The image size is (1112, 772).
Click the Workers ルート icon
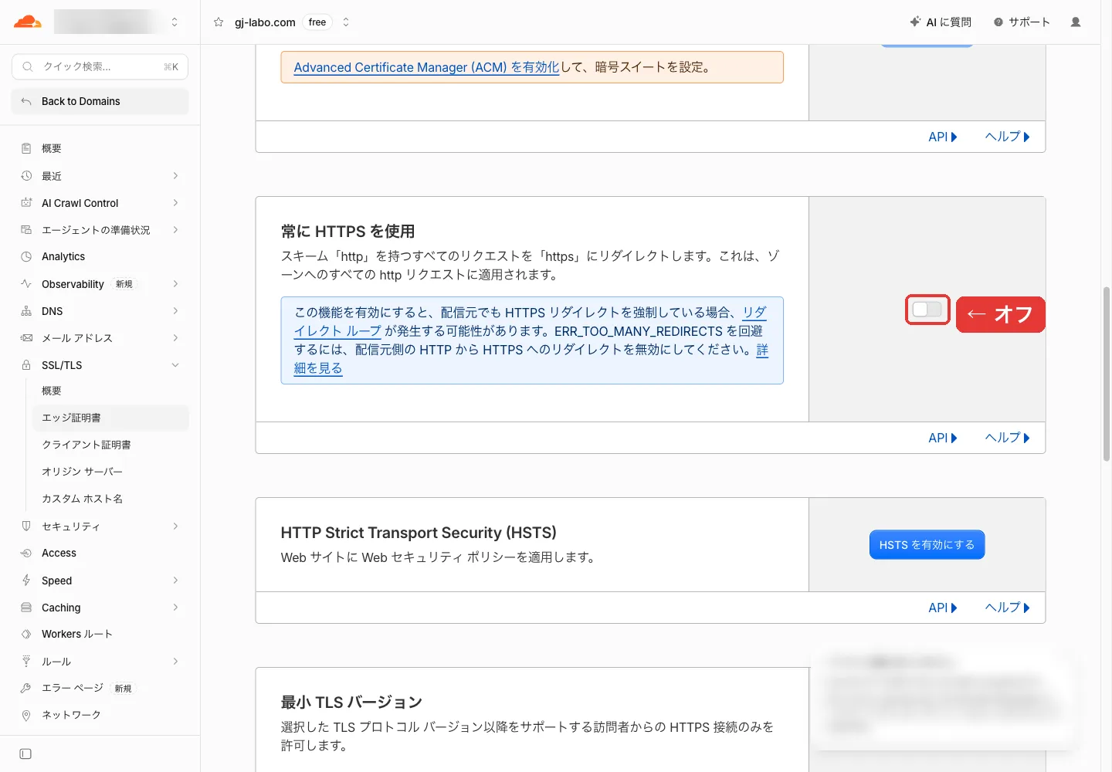pos(26,634)
